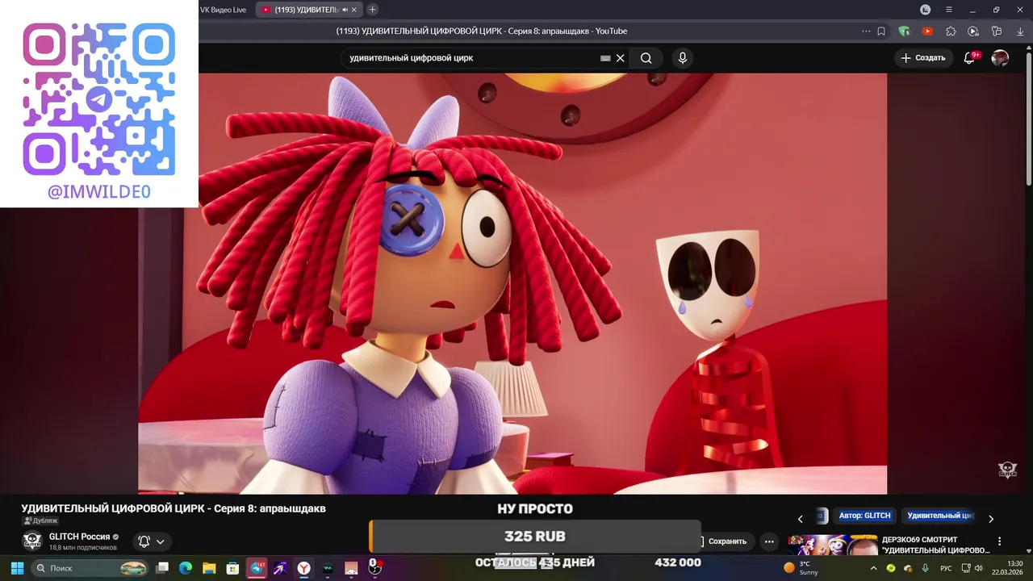The width and height of the screenshot is (1033, 581).
Task: Select the Удивительный цифровой chip
Action: (x=939, y=516)
